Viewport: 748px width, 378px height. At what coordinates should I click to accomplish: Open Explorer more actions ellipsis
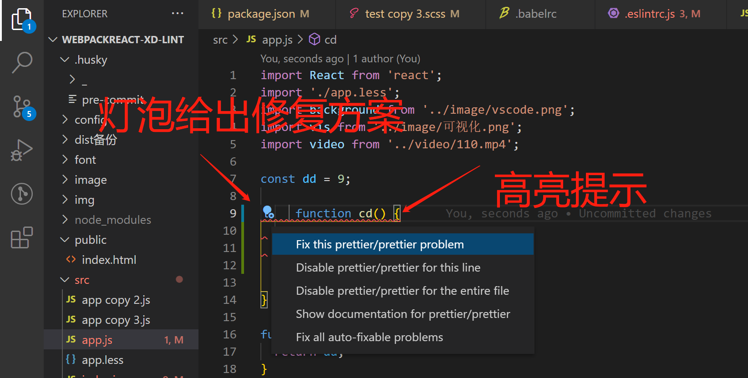pos(178,14)
